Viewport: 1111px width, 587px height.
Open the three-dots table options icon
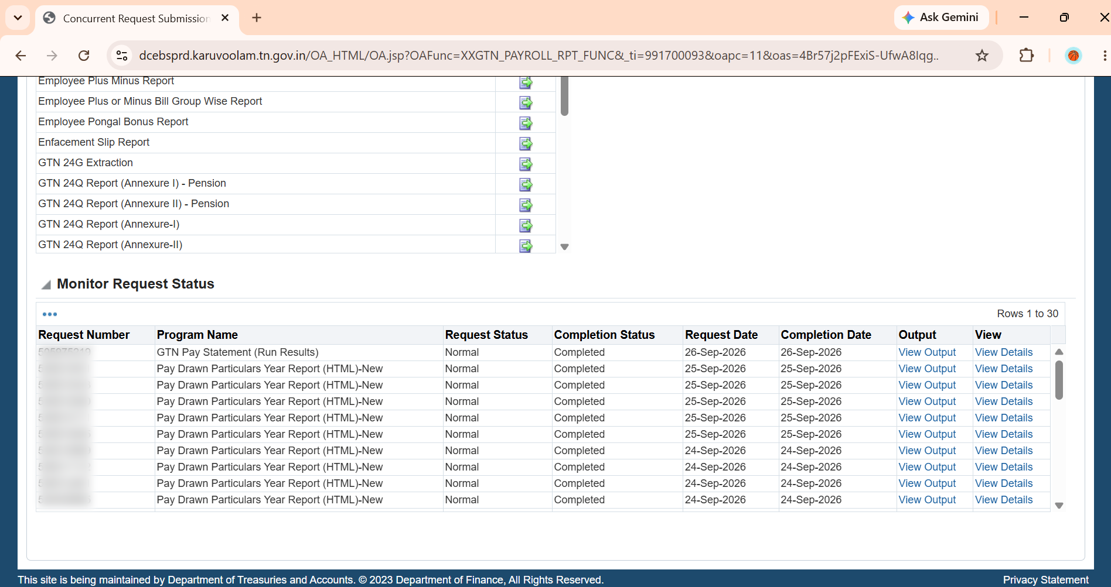[x=50, y=314]
